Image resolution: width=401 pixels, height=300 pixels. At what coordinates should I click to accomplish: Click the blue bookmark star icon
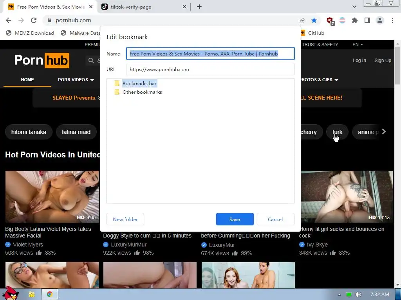[314, 20]
